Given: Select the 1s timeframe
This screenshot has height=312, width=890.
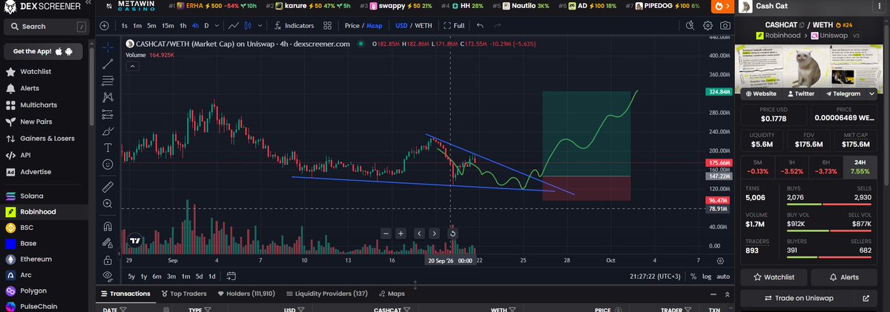Looking at the screenshot, I should pos(125,25).
